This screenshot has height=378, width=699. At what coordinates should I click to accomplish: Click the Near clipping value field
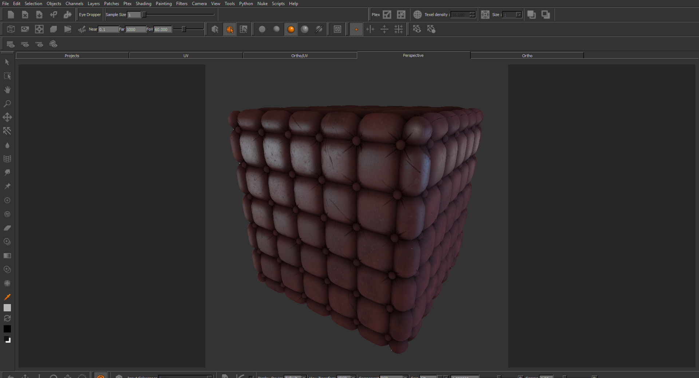[108, 29]
